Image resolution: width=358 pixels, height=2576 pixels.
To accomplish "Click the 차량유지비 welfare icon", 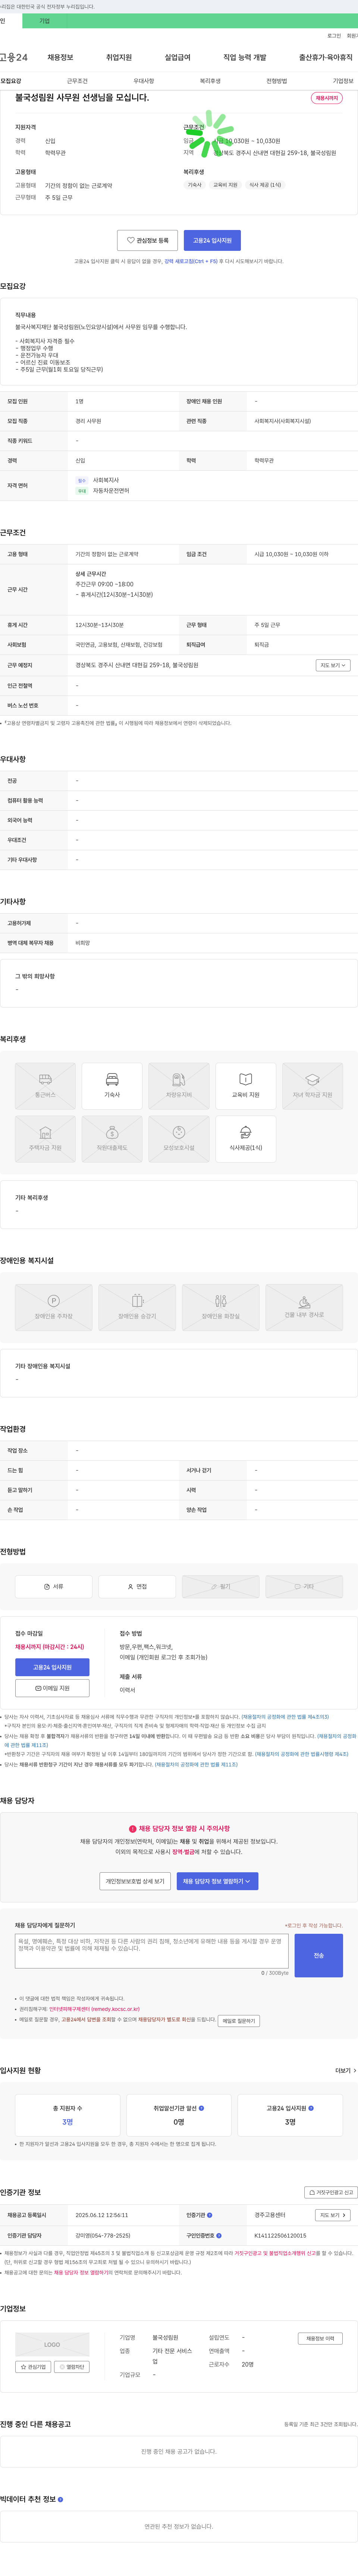I will (179, 1086).
